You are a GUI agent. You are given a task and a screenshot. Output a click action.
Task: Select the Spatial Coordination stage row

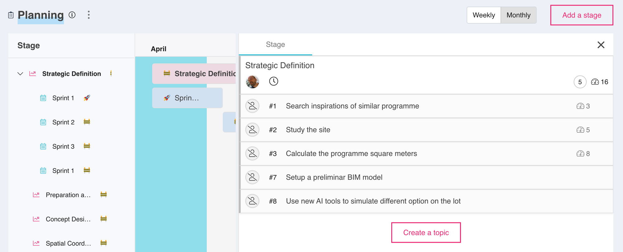point(68,243)
